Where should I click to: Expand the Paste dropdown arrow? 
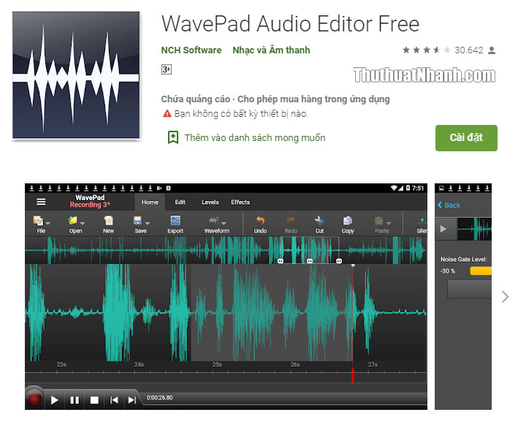(x=389, y=224)
